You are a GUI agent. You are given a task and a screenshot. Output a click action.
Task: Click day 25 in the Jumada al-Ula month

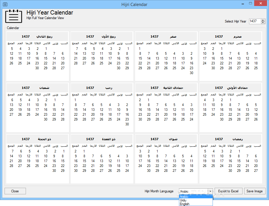point(205,115)
